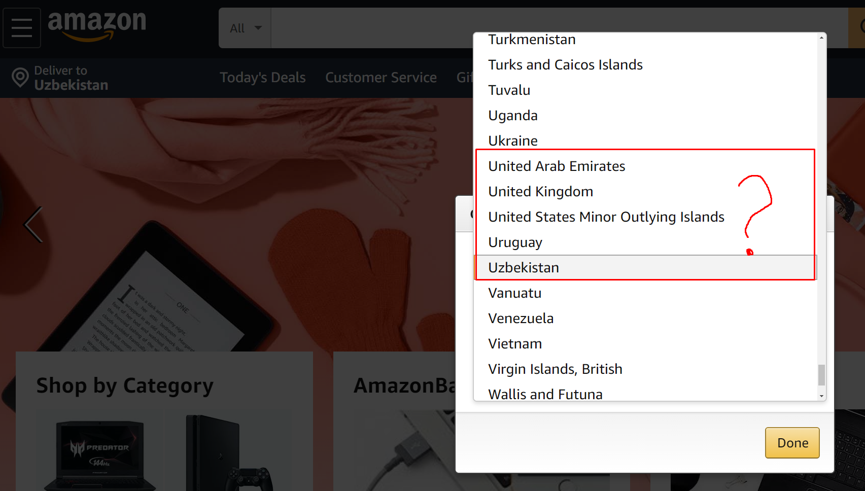
Task: Open the hamburger navigation menu
Action: (22, 28)
